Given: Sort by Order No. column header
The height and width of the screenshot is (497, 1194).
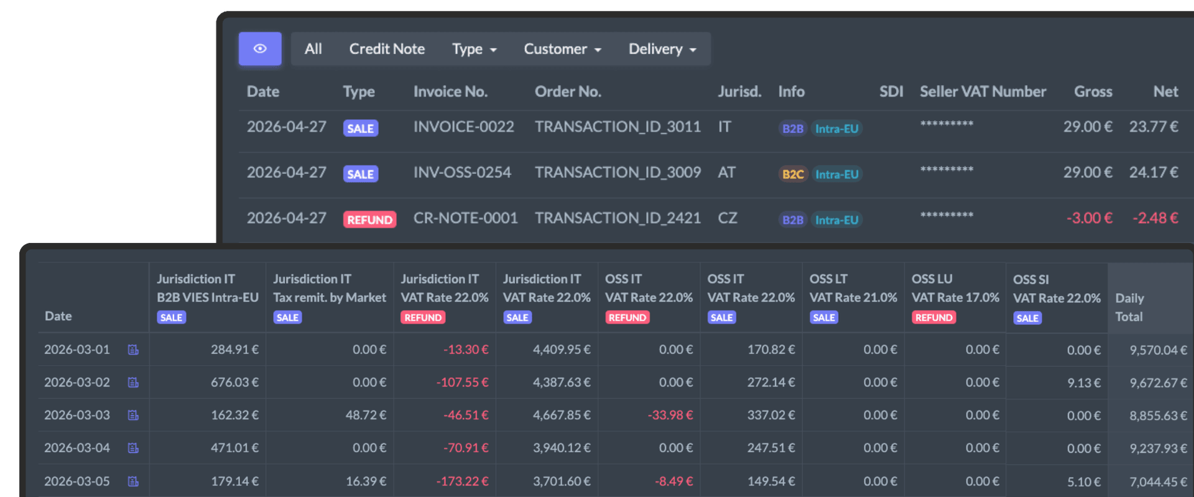Looking at the screenshot, I should 568,91.
